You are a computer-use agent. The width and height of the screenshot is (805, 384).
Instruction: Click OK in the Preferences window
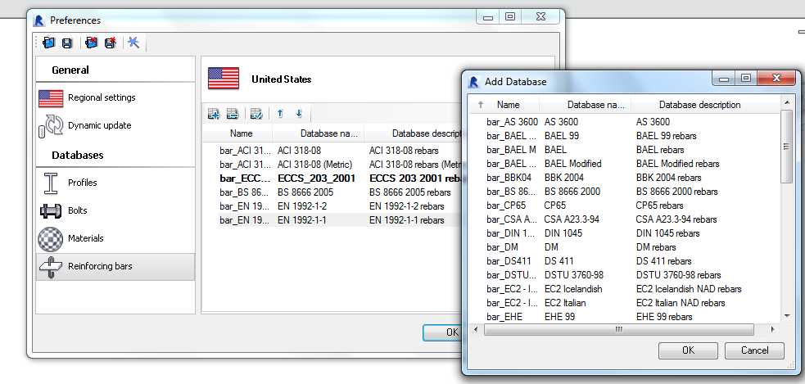pos(442,332)
